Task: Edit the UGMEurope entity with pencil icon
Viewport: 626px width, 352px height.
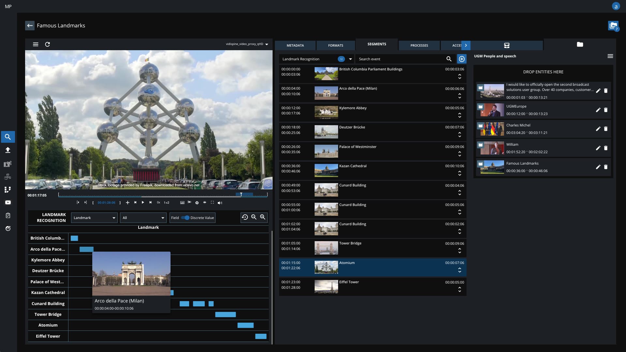Action: tap(598, 110)
